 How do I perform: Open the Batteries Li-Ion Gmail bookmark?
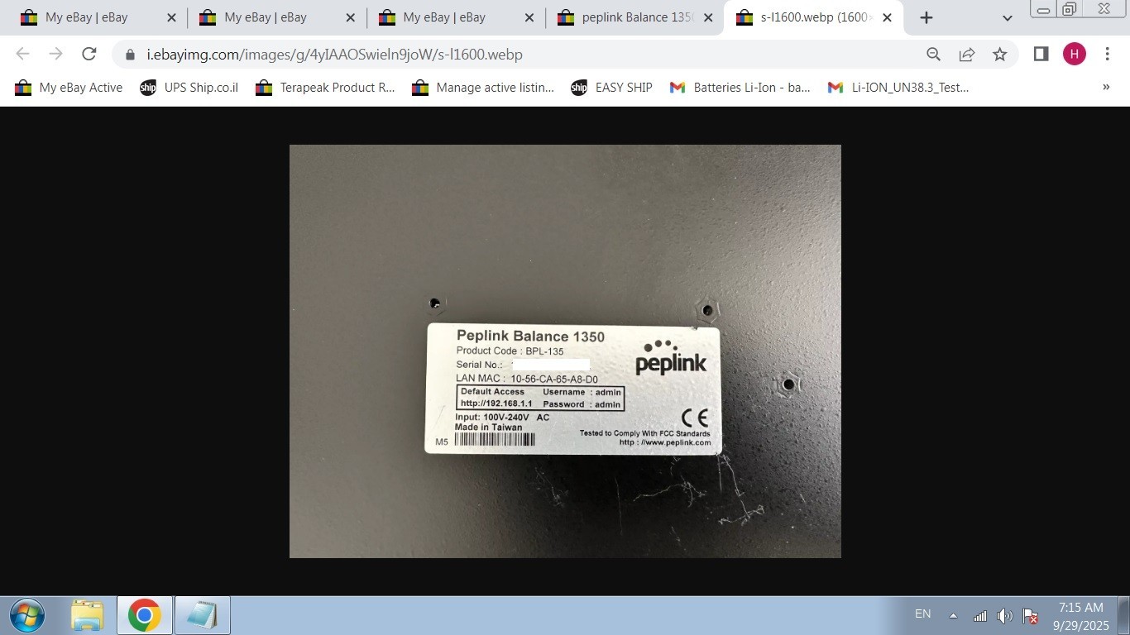(740, 88)
